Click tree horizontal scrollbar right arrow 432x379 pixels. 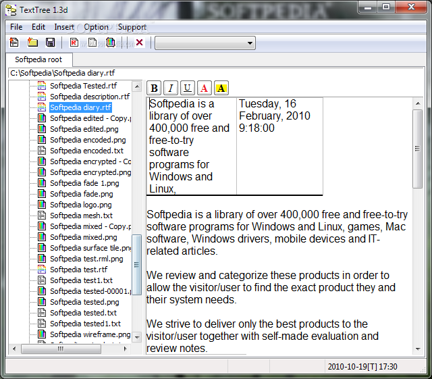point(126,349)
